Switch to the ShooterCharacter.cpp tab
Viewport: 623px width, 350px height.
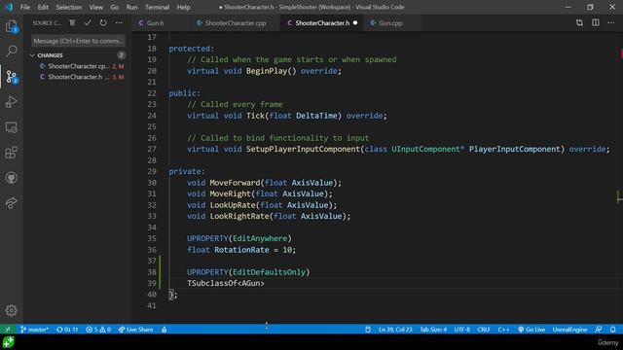(x=236, y=23)
